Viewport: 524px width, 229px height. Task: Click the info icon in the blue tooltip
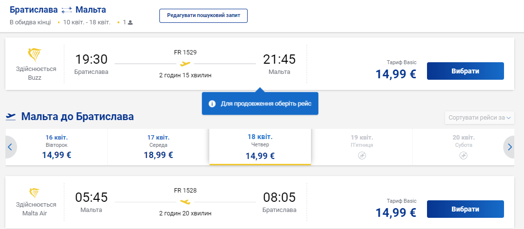pyautogui.click(x=213, y=104)
